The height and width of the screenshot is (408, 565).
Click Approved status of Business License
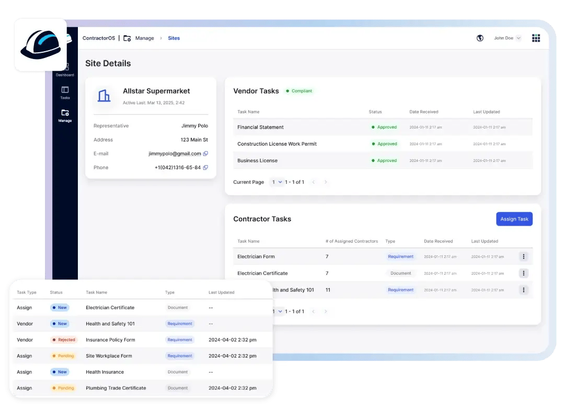pos(384,160)
